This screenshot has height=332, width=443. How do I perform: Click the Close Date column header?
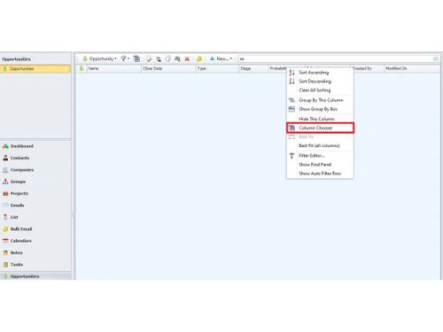pyautogui.click(x=168, y=68)
